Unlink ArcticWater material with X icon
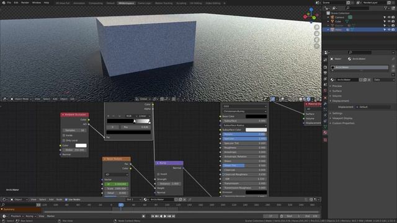 (369, 80)
